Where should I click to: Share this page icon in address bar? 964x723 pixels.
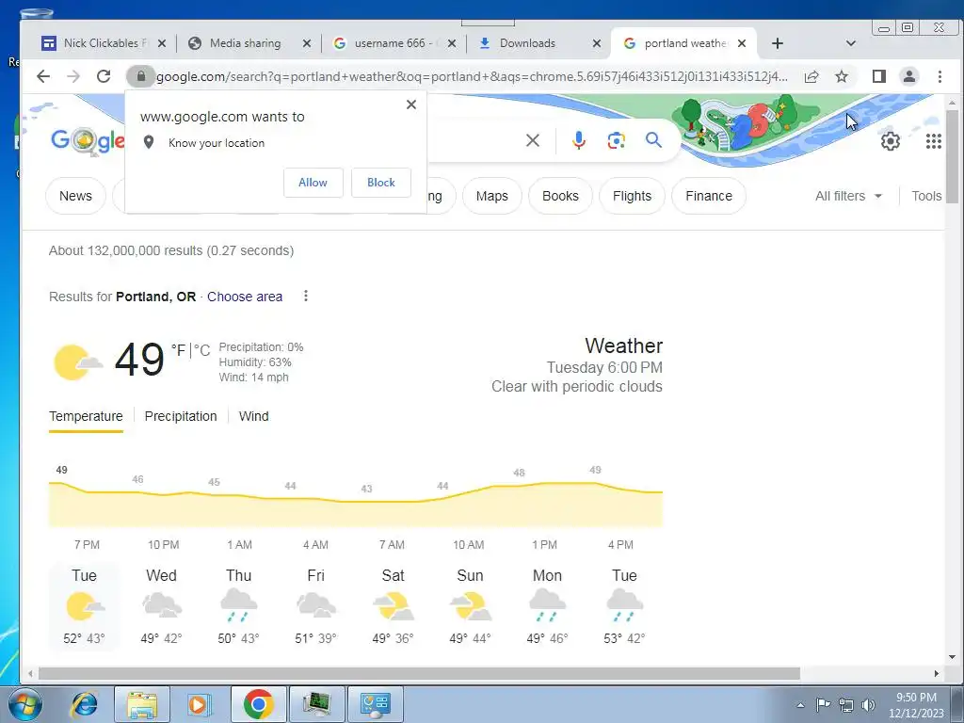coord(811,76)
